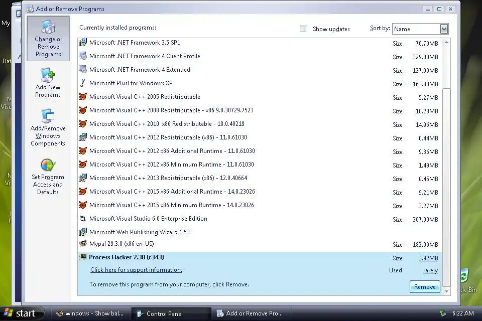Click the Add or Remove Programs title bar icon
The width and height of the screenshot is (482, 321).
30,9
